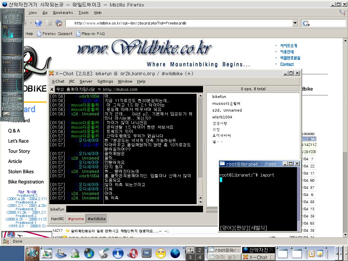Close topic bar with X-Chat X button
The width and height of the screenshot is (348, 261).
click(52, 89)
